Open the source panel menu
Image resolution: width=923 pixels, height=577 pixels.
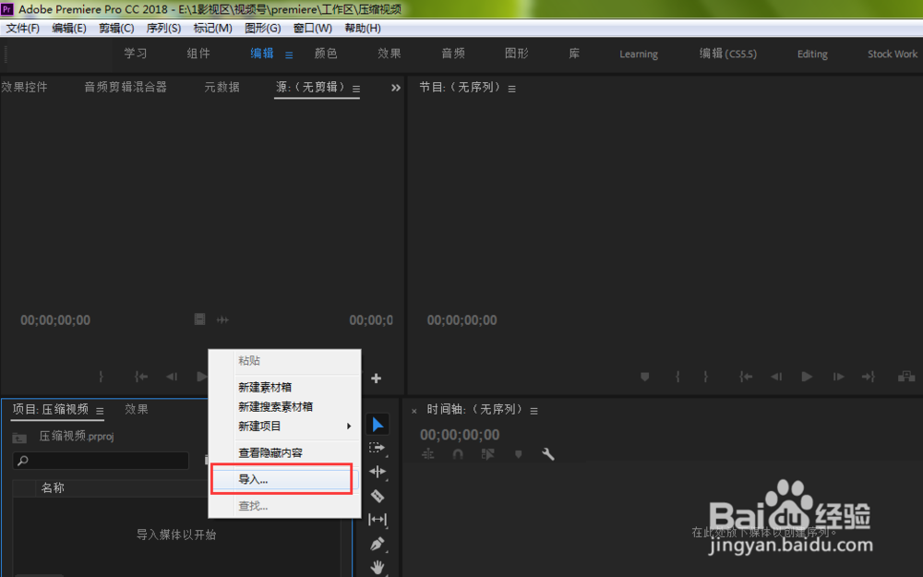tap(356, 89)
